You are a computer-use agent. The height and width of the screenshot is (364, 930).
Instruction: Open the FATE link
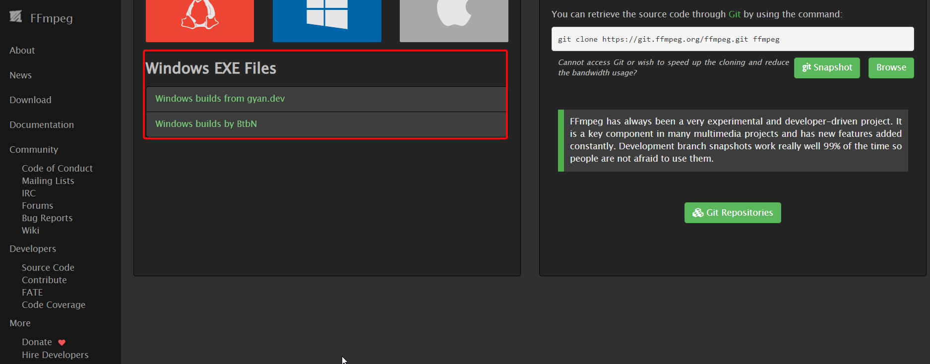[32, 293]
